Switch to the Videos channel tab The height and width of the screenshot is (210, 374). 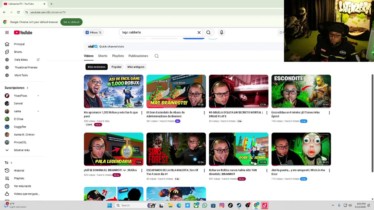pos(89,56)
